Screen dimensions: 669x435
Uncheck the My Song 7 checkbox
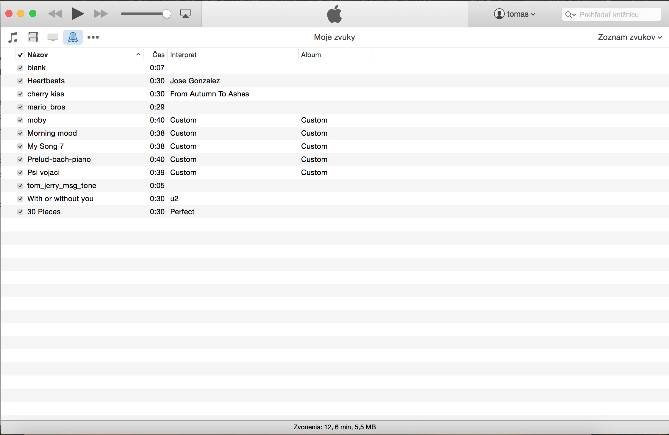click(x=20, y=146)
